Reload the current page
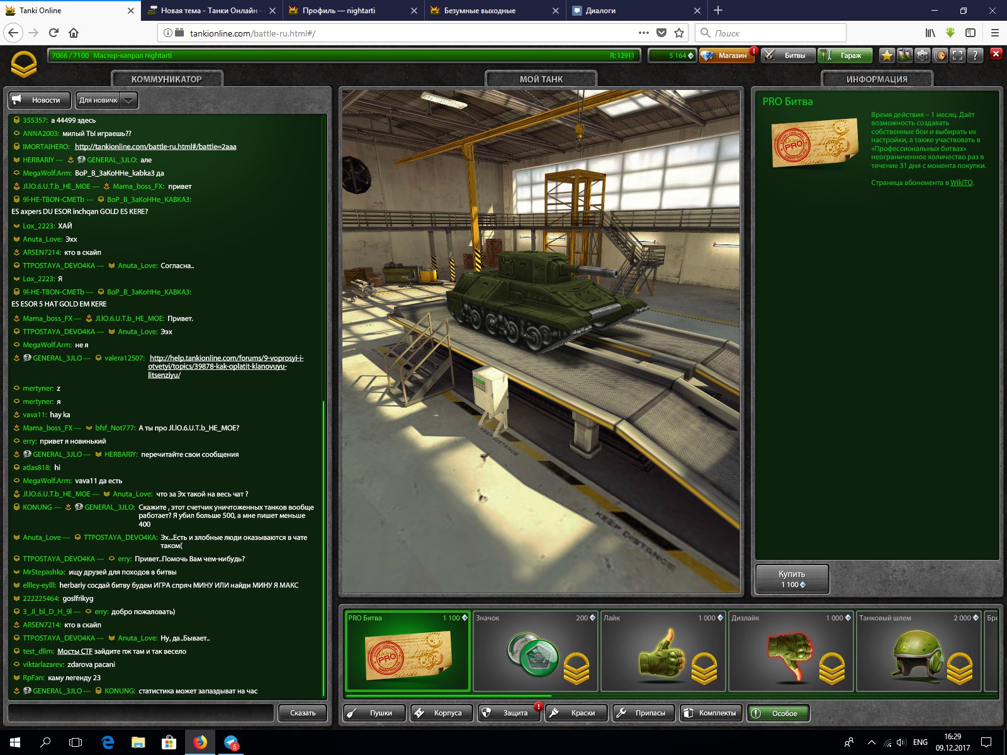Screen dimensions: 1007x755 pyautogui.click(x=53, y=33)
